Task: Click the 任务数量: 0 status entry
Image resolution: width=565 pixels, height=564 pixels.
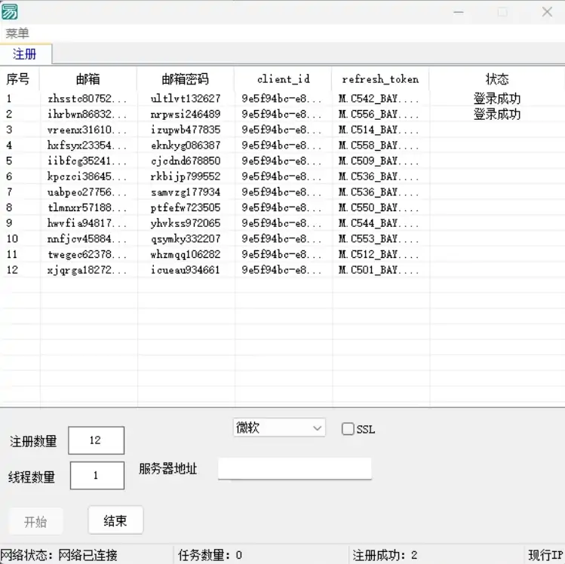Action: [x=210, y=555]
